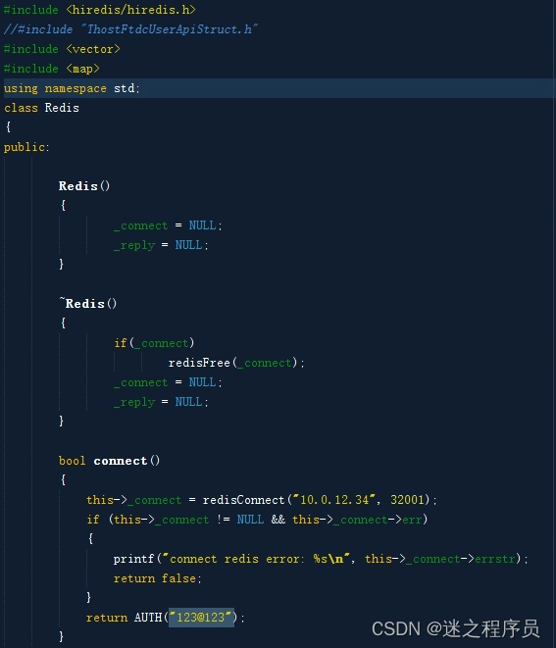Click the 'Redis()' constructor name

84,186
